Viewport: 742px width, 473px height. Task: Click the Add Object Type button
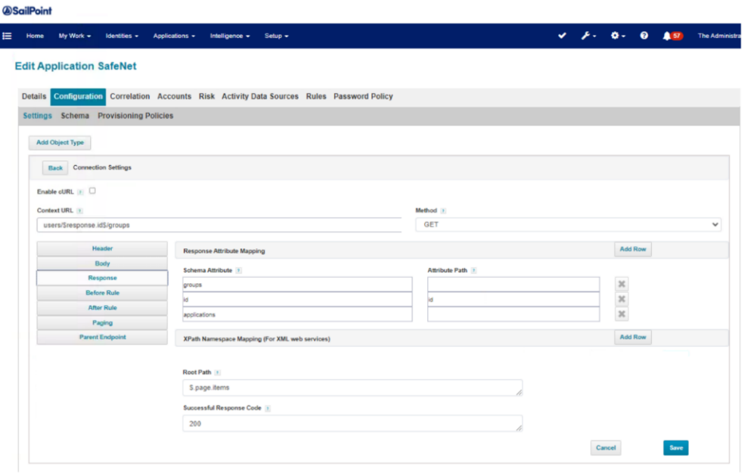[60, 142]
